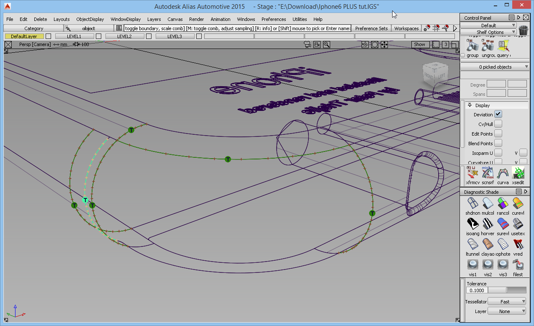Select the xfrmcv transform CV tool
The width and height of the screenshot is (534, 326).
(473, 173)
